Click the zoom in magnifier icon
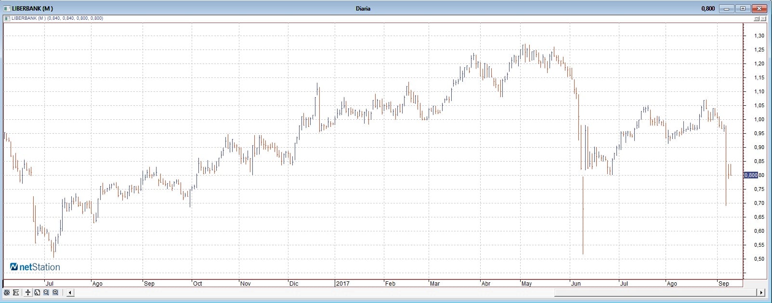This screenshot has height=303, width=772. tap(55, 292)
